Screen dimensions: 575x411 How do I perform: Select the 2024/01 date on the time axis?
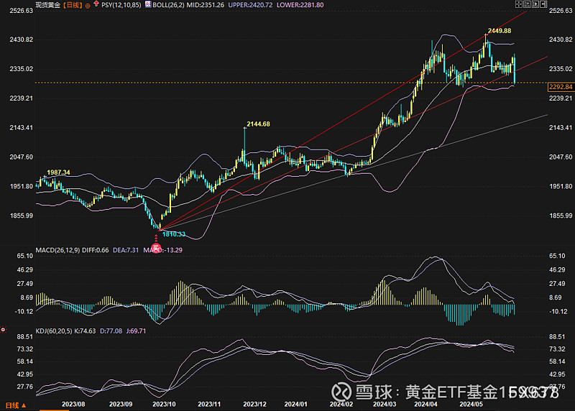(295, 405)
